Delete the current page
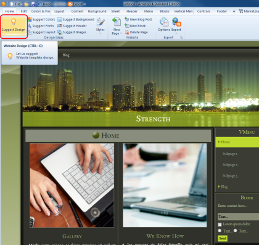 [x=136, y=32]
